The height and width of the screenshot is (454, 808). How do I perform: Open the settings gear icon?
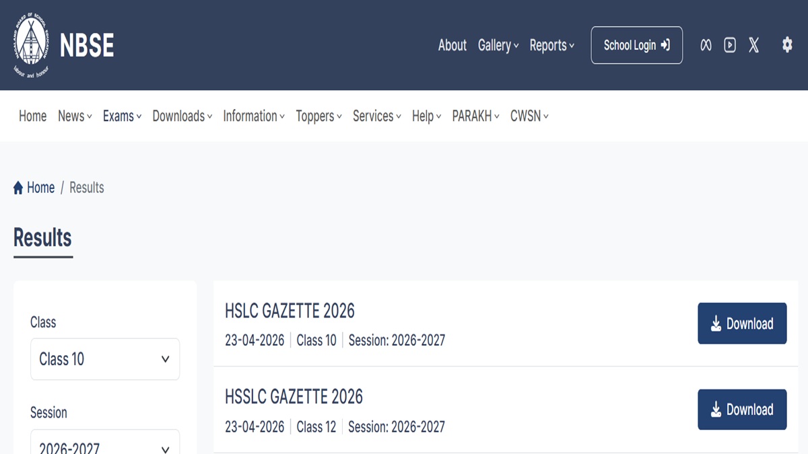coord(786,45)
